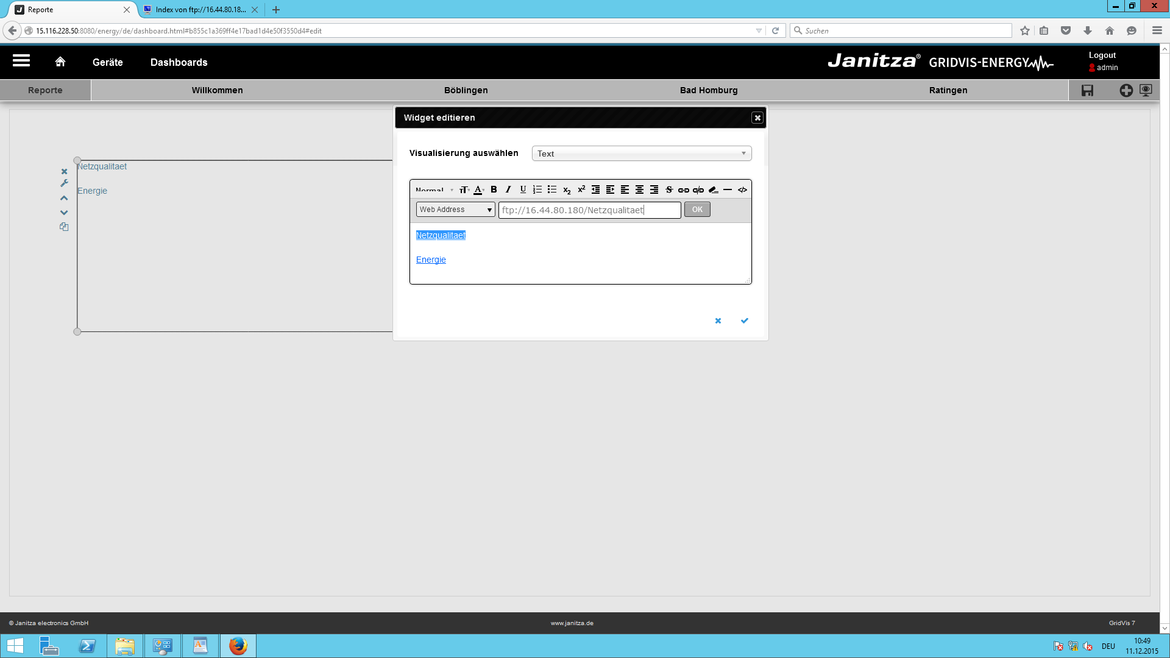Image resolution: width=1170 pixels, height=658 pixels.
Task: Toggle bold formatting in editor
Action: point(494,189)
